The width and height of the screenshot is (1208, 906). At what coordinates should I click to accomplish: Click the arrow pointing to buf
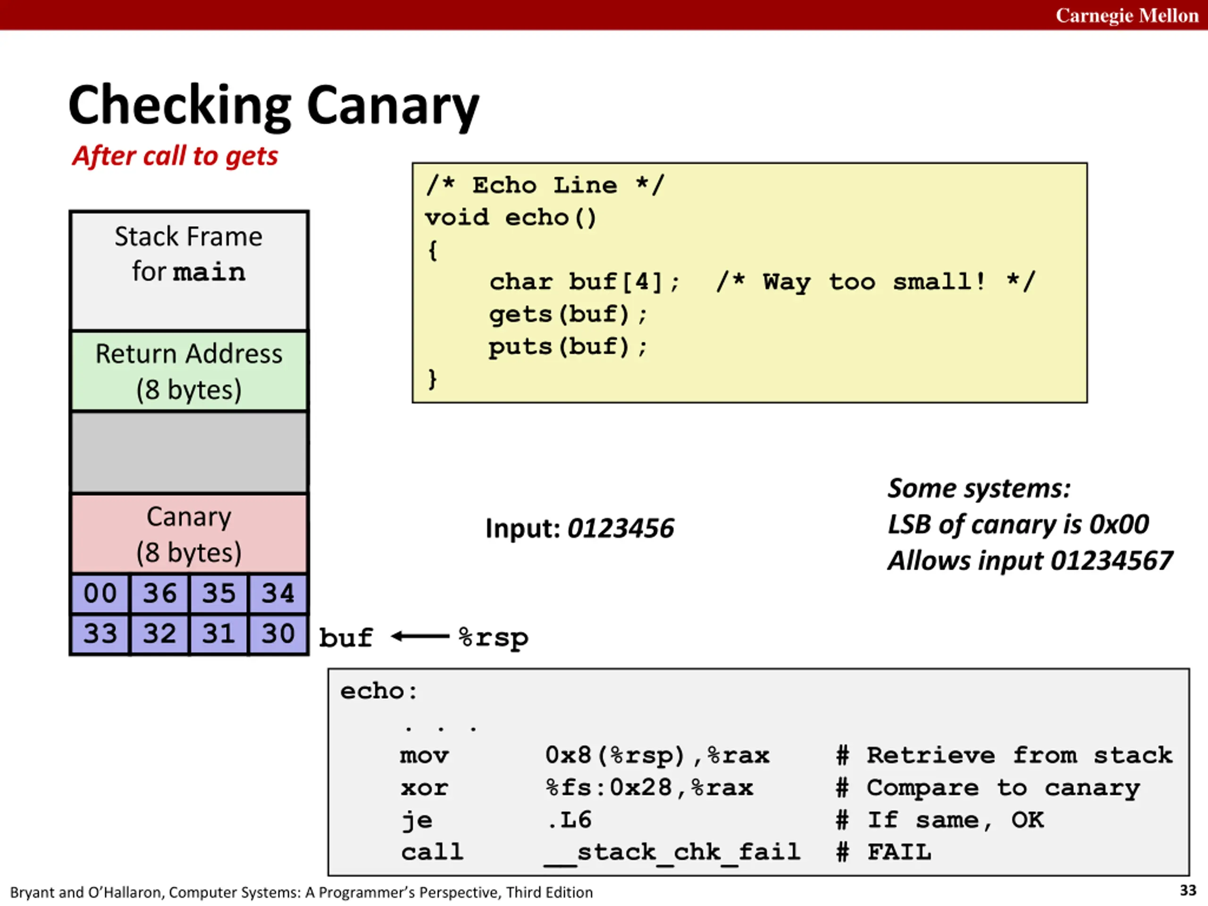420,636
